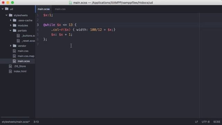The width and height of the screenshot is (222, 125).
Task: Click the _buttons.scss file icon
Action: (x=18, y=35)
